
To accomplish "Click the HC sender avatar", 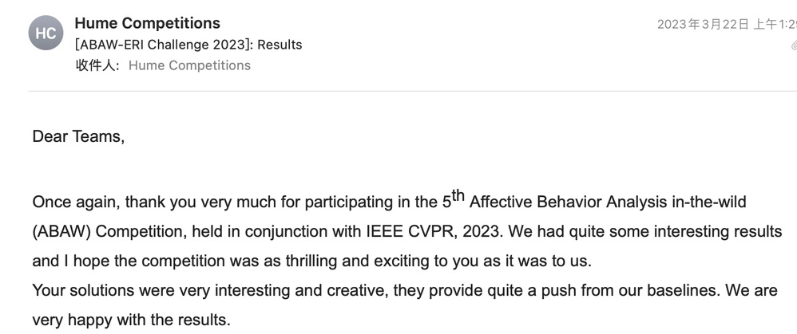I will click(46, 33).
